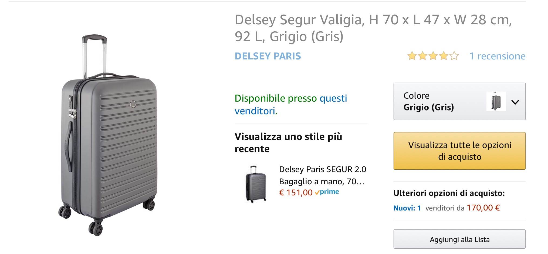This screenshot has height=254, width=548.
Task: Open Delsey Paris SEGUR 2.0 product link
Action: coord(322,175)
